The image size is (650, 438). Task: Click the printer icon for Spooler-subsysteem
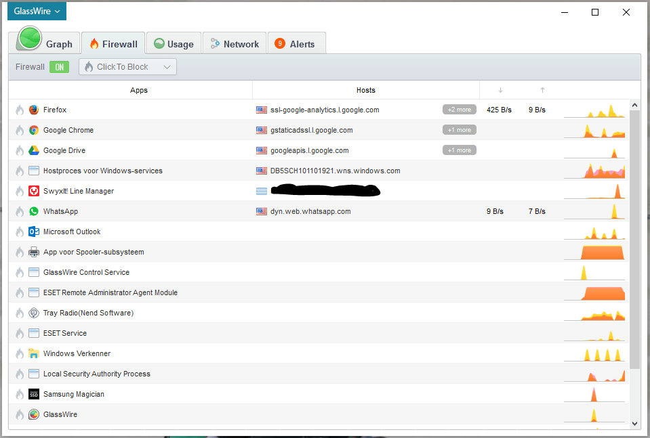[x=34, y=252]
